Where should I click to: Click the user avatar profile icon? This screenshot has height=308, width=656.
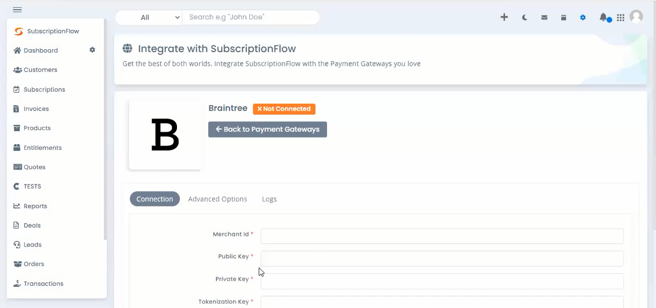click(636, 17)
